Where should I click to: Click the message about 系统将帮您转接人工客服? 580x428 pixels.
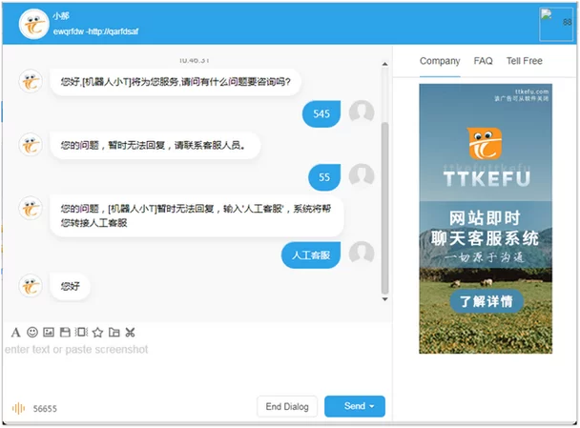(197, 215)
